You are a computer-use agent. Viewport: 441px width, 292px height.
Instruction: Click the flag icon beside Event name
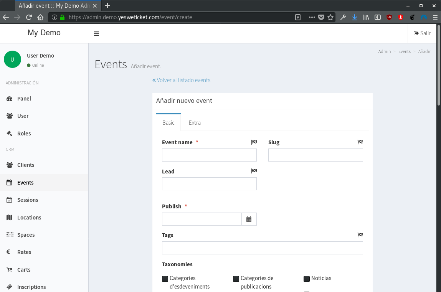pyautogui.click(x=254, y=142)
